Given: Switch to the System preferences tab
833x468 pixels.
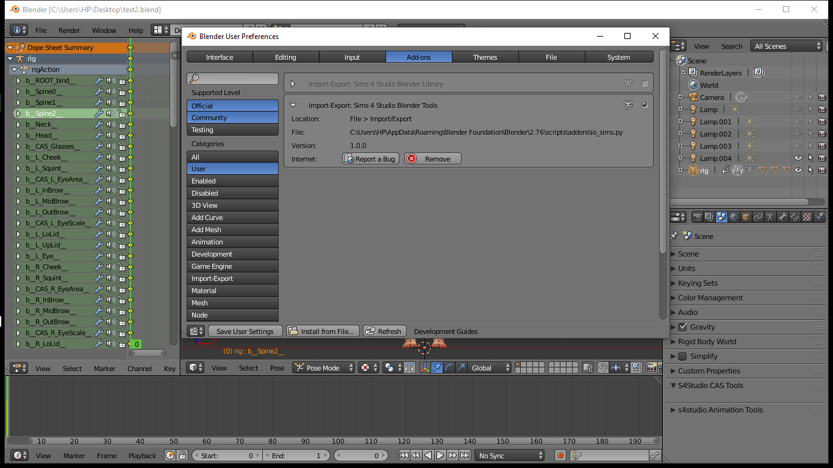Looking at the screenshot, I should [618, 57].
